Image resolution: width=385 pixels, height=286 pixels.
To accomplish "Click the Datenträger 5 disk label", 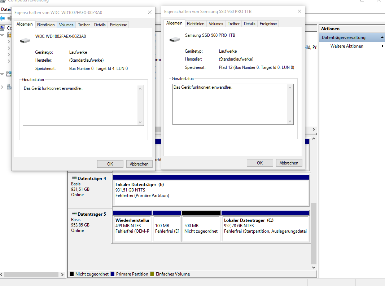I will (92, 214).
